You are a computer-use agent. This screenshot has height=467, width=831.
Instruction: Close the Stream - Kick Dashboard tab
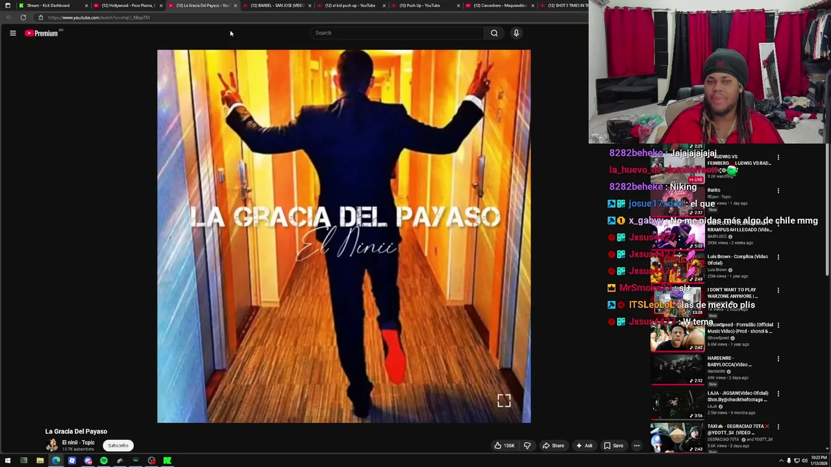tap(86, 5)
